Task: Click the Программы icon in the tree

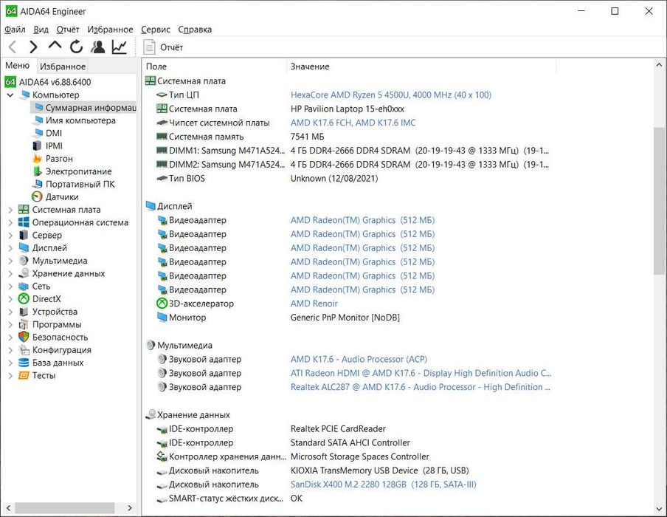Action: coord(24,324)
